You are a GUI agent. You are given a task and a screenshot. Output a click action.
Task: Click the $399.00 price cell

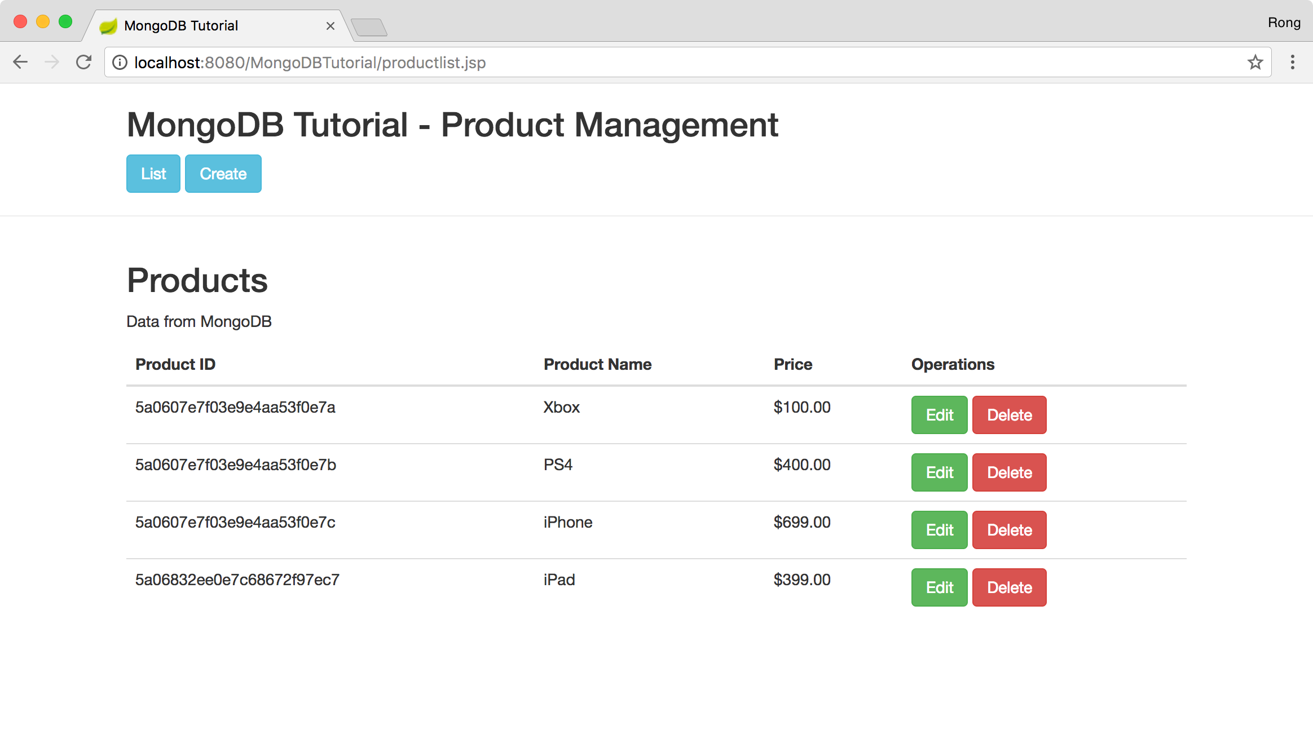[802, 580]
